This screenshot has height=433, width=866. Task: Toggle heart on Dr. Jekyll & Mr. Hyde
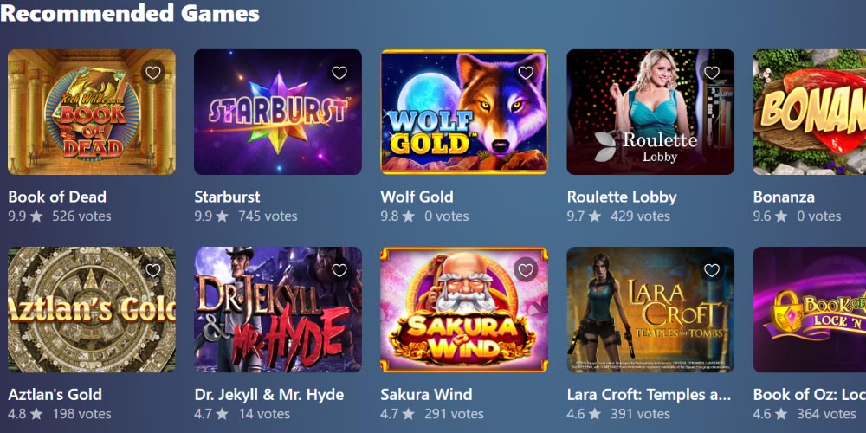[339, 270]
